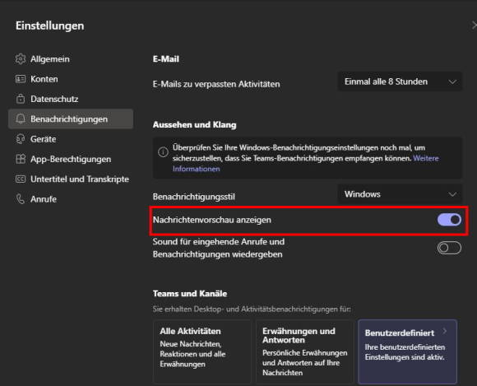Click the Anrufe phone icon
This screenshot has height=386, width=477.
[x=21, y=199]
